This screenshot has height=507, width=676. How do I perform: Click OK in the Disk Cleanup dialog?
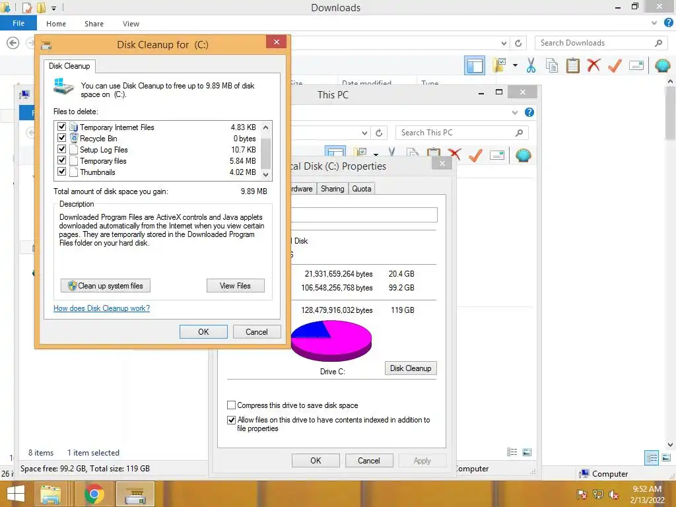(203, 331)
